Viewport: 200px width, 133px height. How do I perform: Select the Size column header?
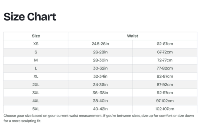(x=36, y=36)
